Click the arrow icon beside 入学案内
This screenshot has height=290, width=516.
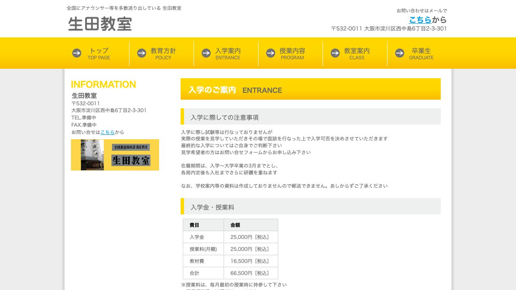pyautogui.click(x=206, y=53)
